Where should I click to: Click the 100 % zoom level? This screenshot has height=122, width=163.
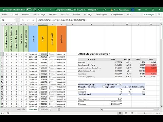point(158,113)
